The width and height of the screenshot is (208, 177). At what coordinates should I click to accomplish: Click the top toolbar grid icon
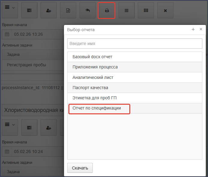146,10
